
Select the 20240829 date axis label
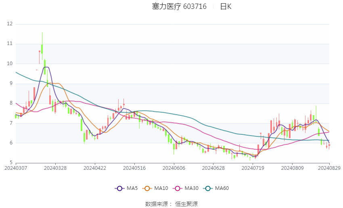click(329, 168)
